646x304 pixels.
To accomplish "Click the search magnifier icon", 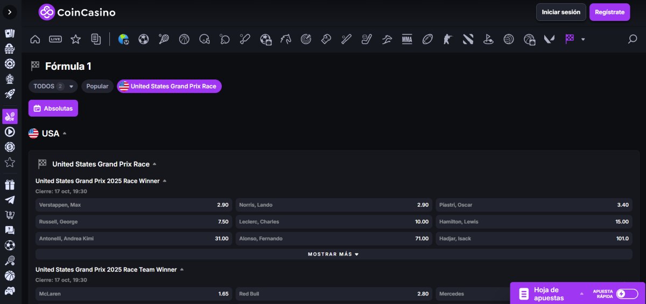I will click(633, 39).
